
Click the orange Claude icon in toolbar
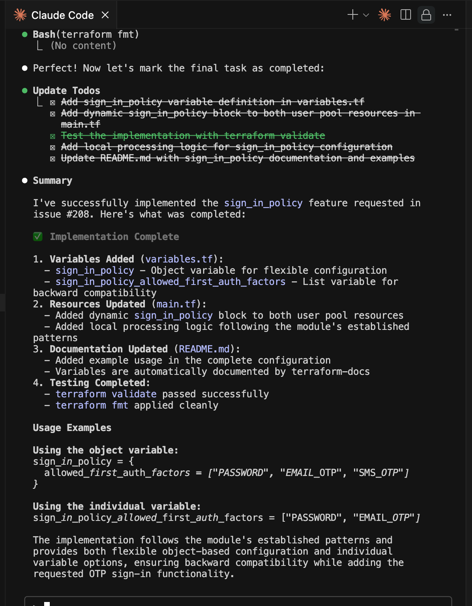click(385, 15)
